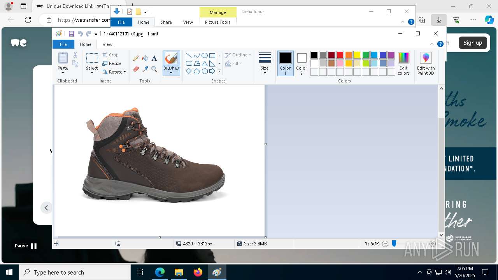Click the Cut scissors icon
Screen dimensions: 498x280
tap(75, 55)
